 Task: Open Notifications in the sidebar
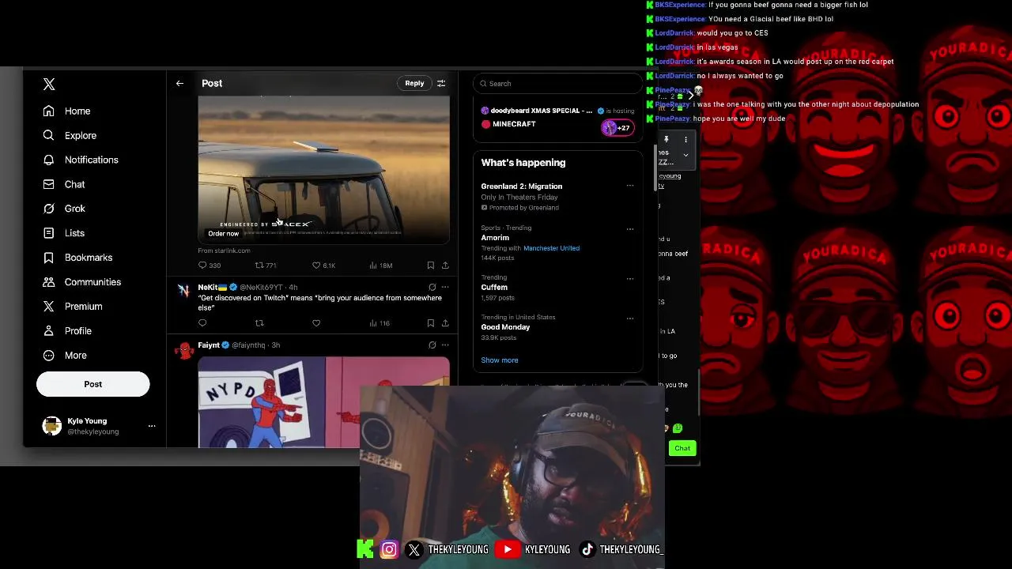click(81, 160)
